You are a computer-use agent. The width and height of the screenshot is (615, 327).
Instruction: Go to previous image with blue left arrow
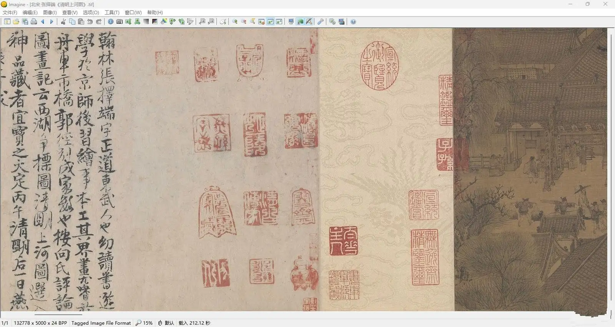point(43,21)
